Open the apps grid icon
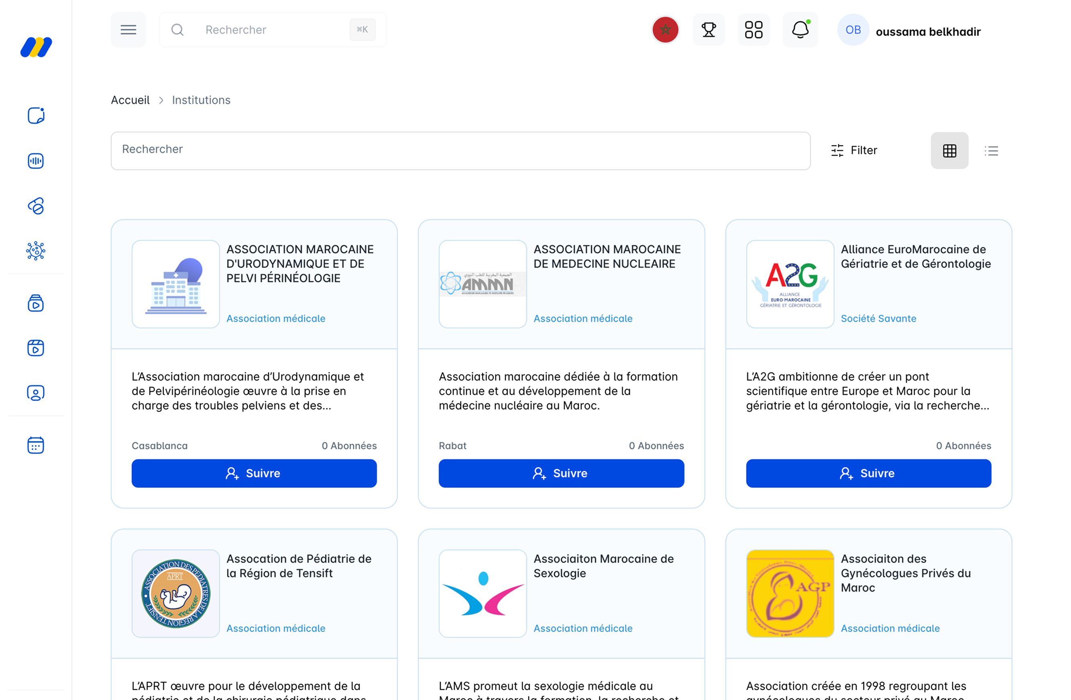The height and width of the screenshot is (700, 1071). click(x=753, y=30)
